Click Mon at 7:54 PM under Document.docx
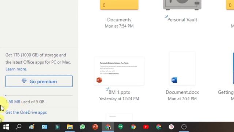This screenshot has height=132, width=234. click(x=182, y=99)
